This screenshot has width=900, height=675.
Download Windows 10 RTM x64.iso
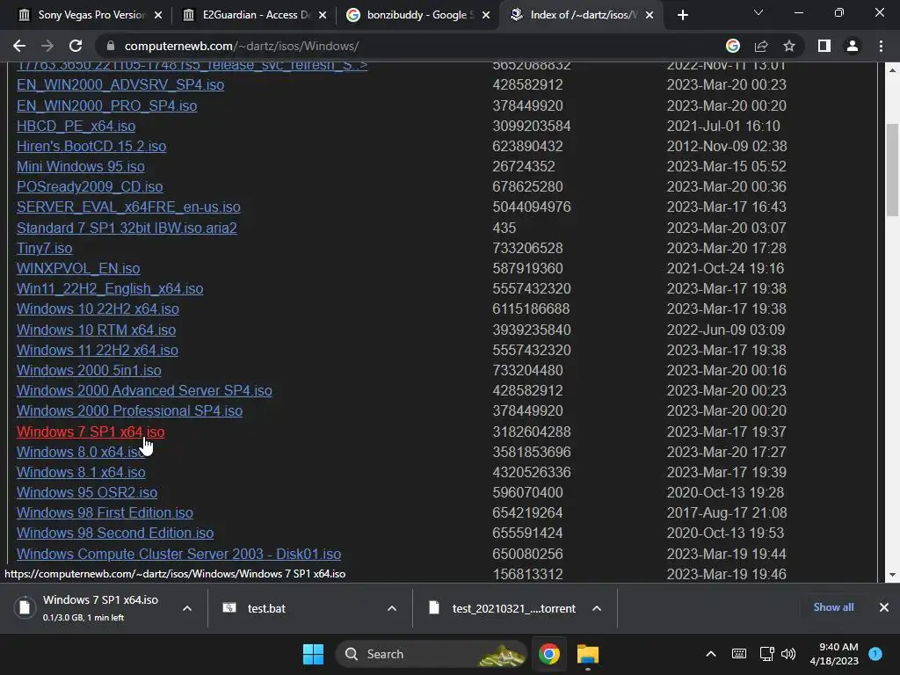(96, 330)
